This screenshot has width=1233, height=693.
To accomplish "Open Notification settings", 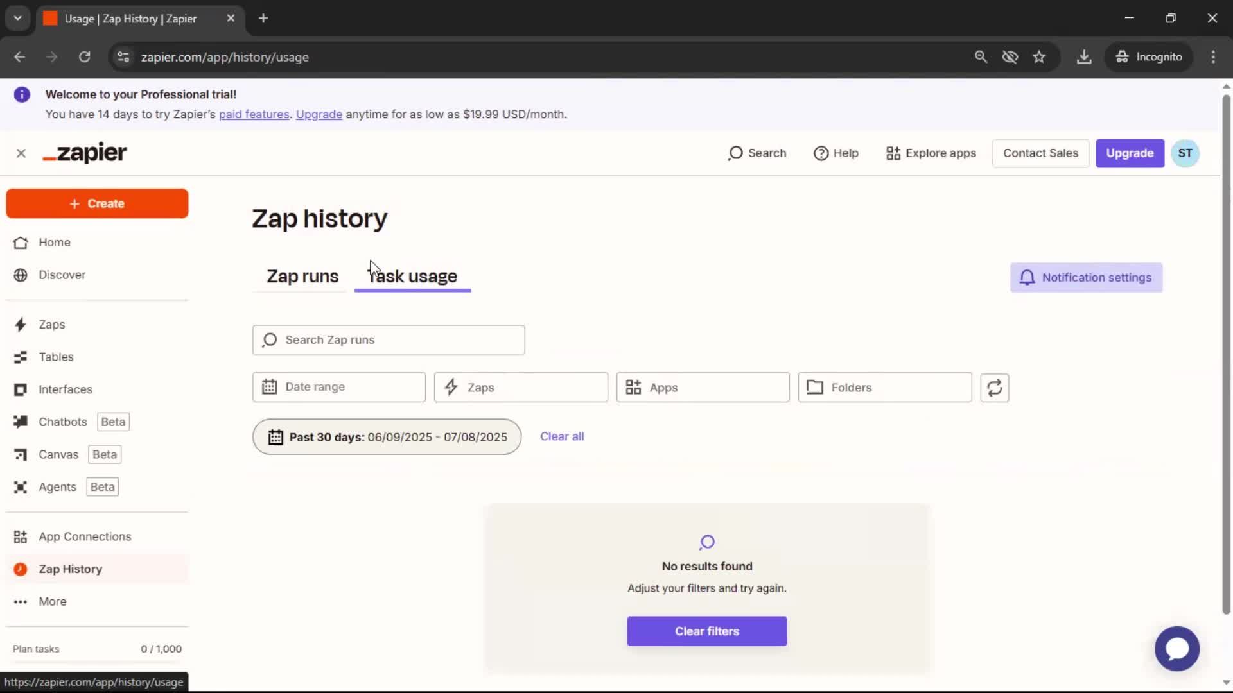I will click(1086, 278).
